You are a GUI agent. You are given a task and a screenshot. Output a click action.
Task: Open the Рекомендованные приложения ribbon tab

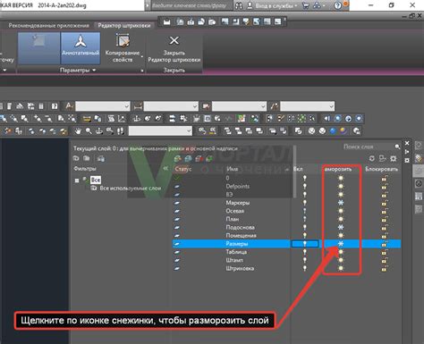(x=48, y=26)
